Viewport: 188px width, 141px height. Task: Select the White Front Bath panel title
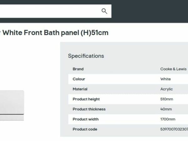pyautogui.click(x=54, y=33)
